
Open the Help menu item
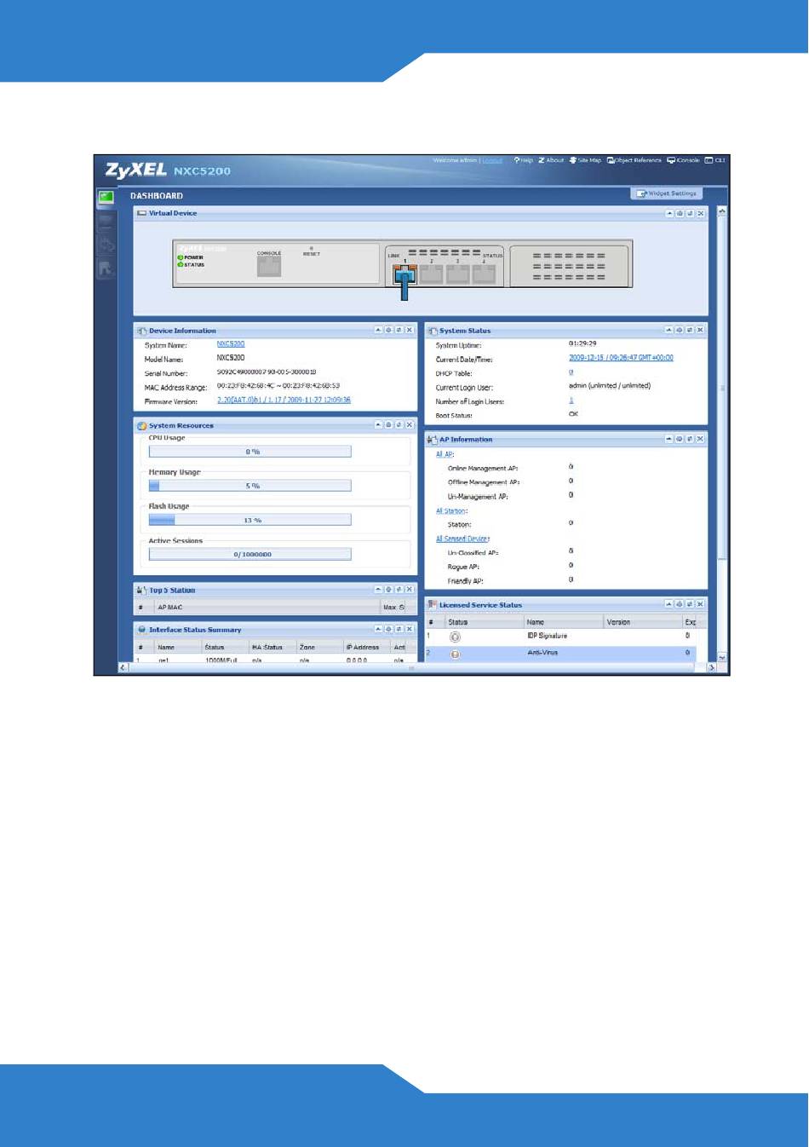coord(523,160)
